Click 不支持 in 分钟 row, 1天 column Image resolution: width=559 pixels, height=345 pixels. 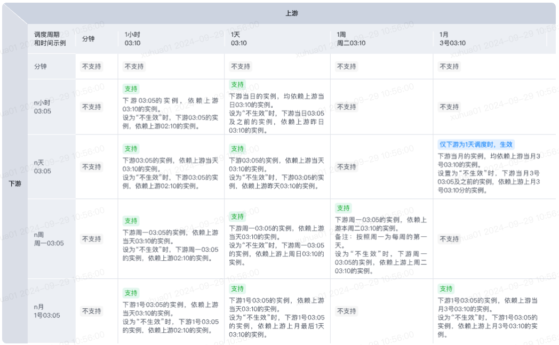[x=241, y=66]
